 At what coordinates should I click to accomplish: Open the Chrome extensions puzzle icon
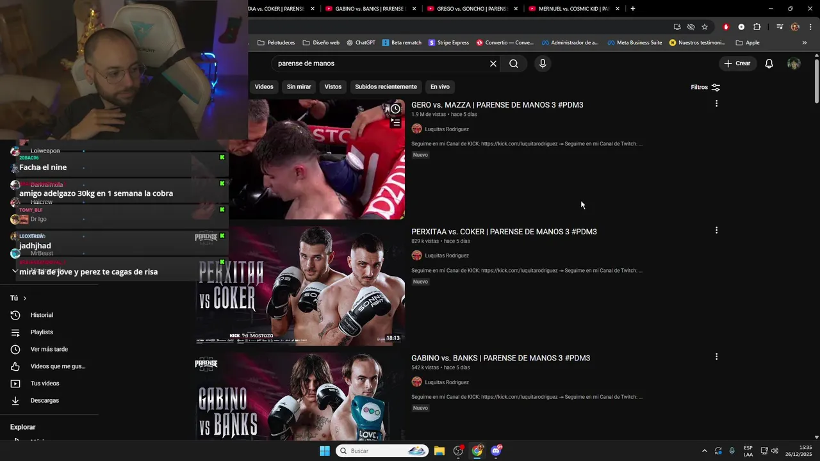point(757,27)
